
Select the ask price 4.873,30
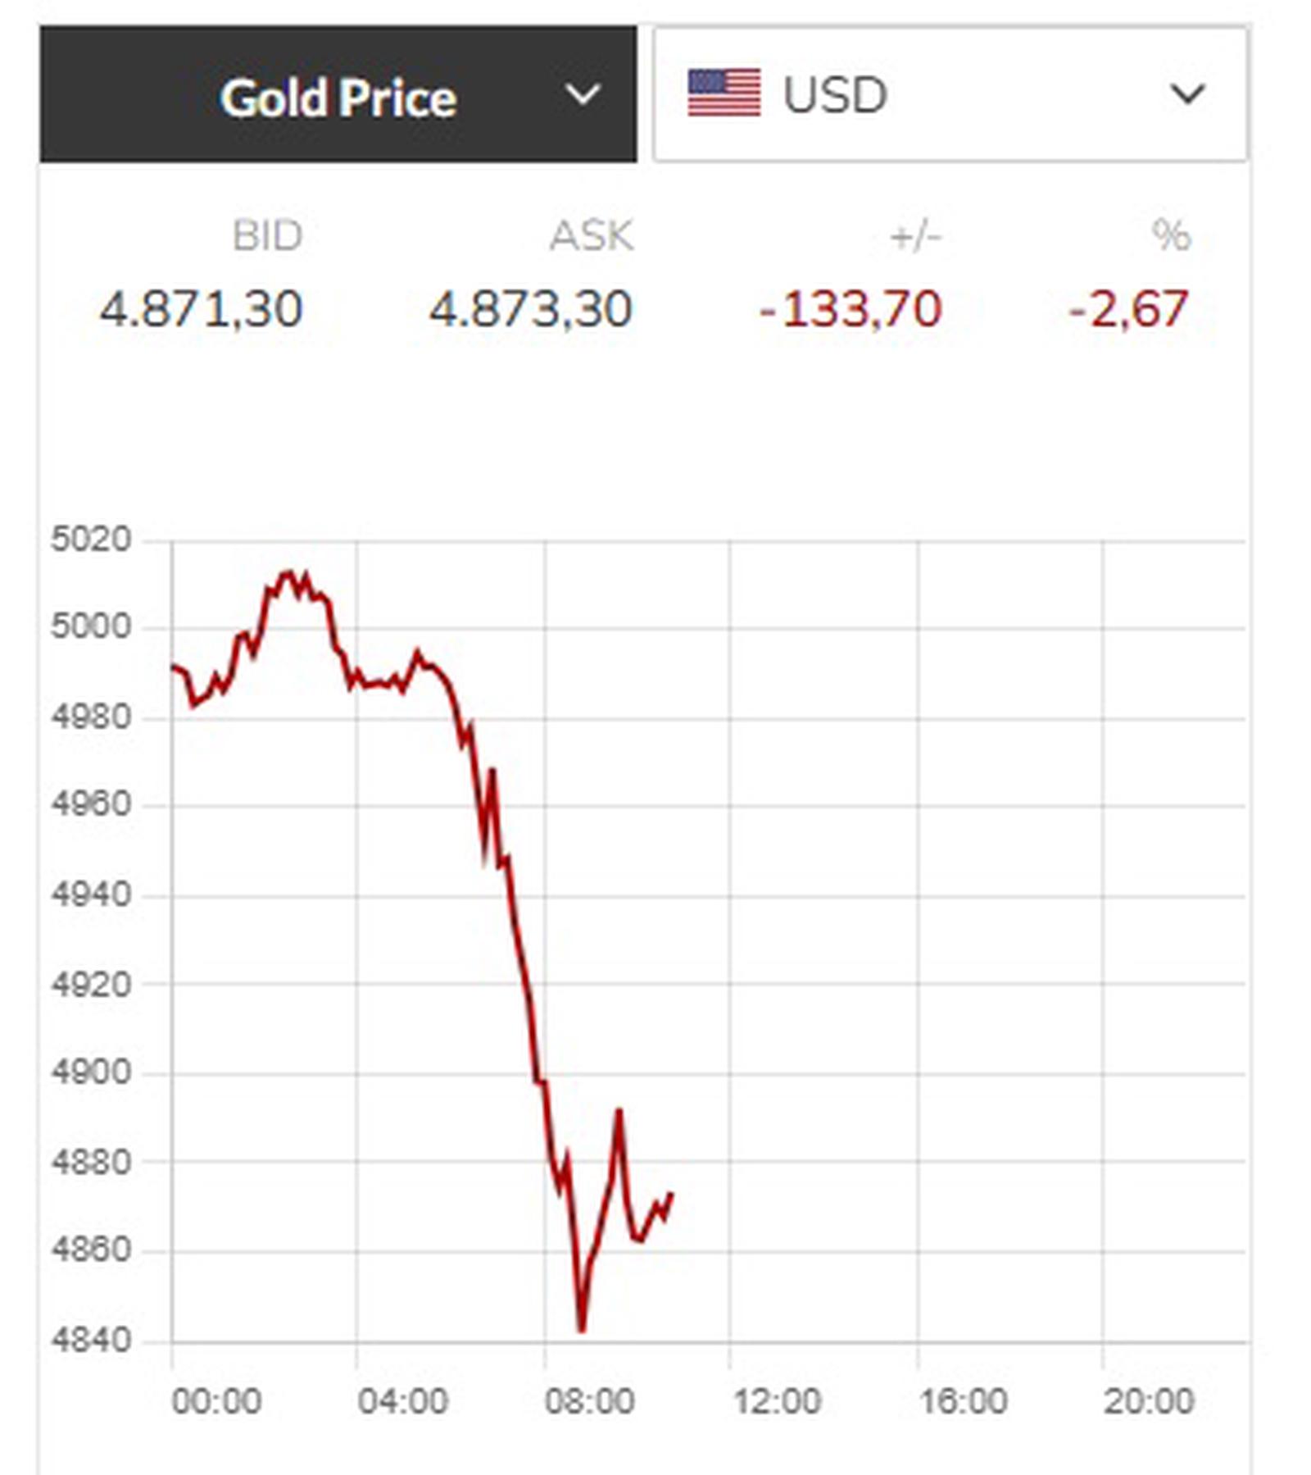point(531,310)
